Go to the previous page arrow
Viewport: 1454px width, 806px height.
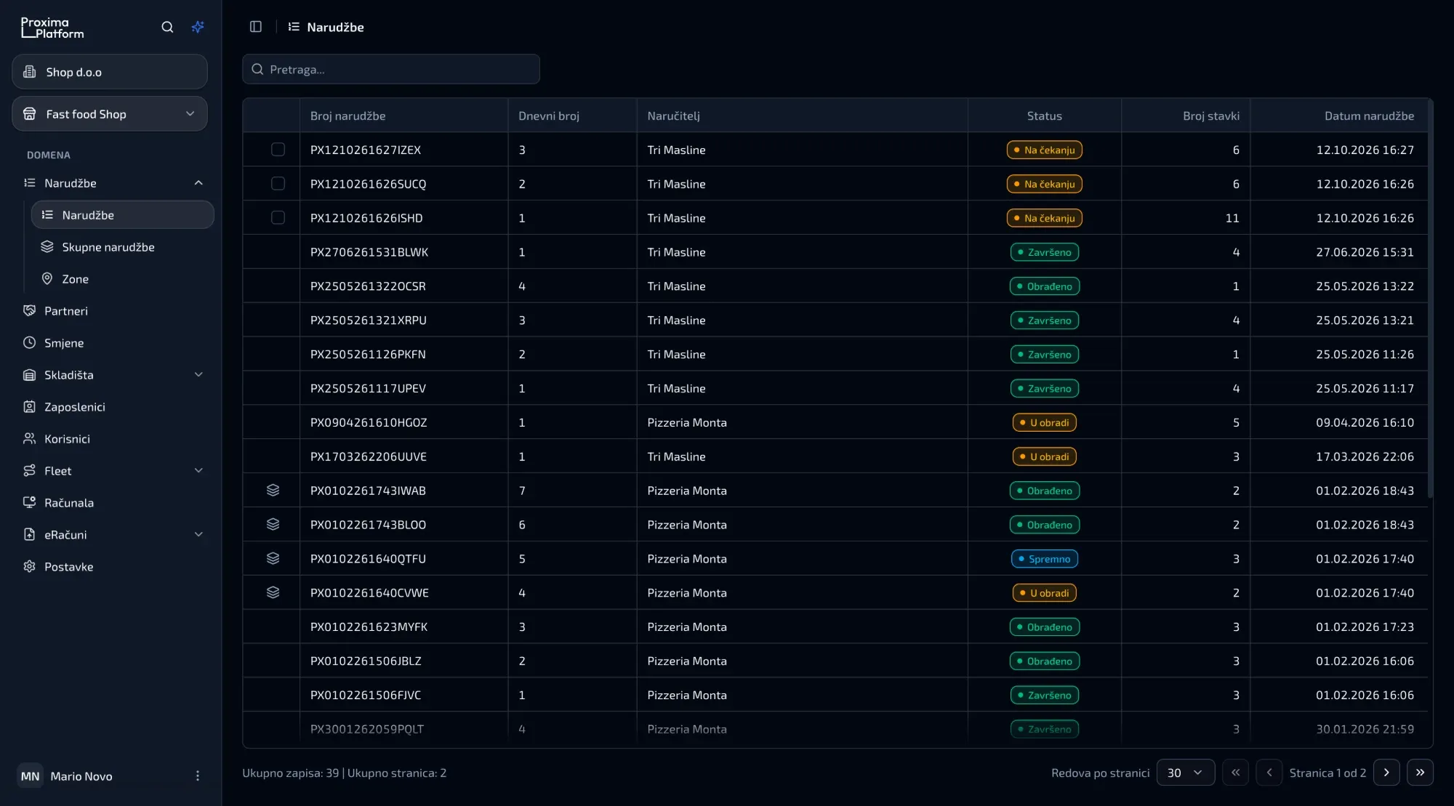coord(1269,773)
